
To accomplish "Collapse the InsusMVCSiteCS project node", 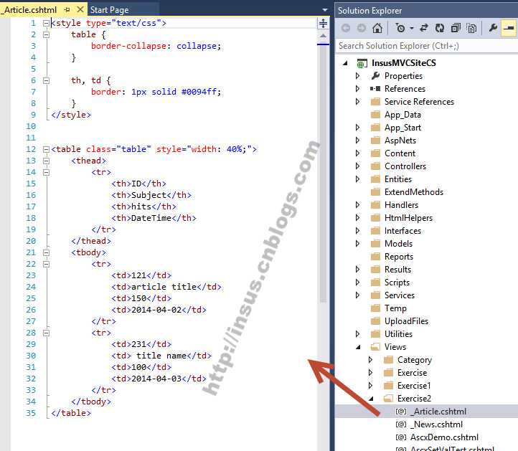I will point(345,62).
